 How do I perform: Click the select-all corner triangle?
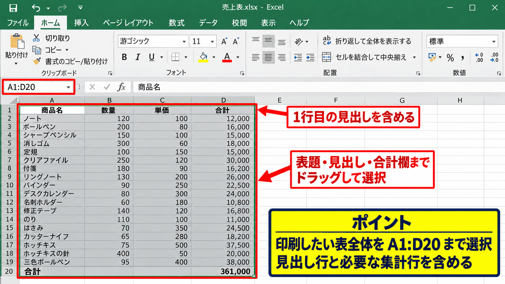point(13,101)
